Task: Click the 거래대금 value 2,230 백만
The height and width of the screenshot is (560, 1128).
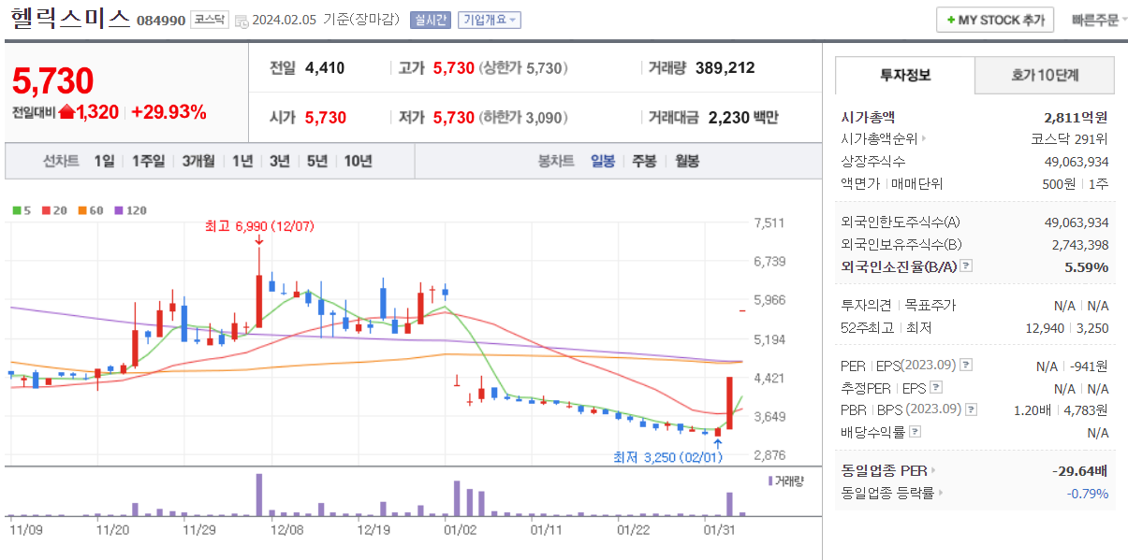Action: point(743,117)
